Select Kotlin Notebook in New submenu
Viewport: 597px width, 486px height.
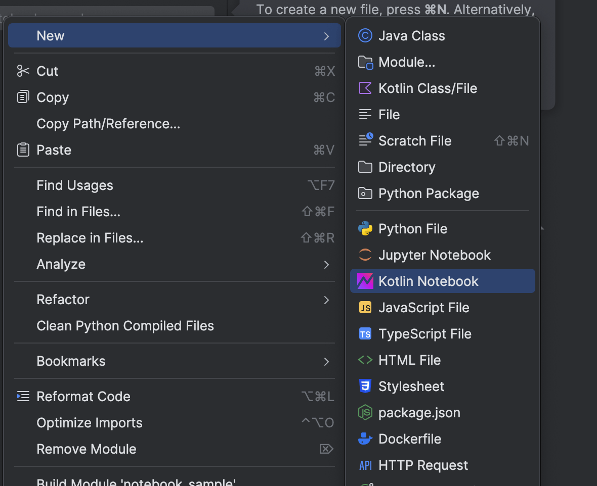coord(442,281)
